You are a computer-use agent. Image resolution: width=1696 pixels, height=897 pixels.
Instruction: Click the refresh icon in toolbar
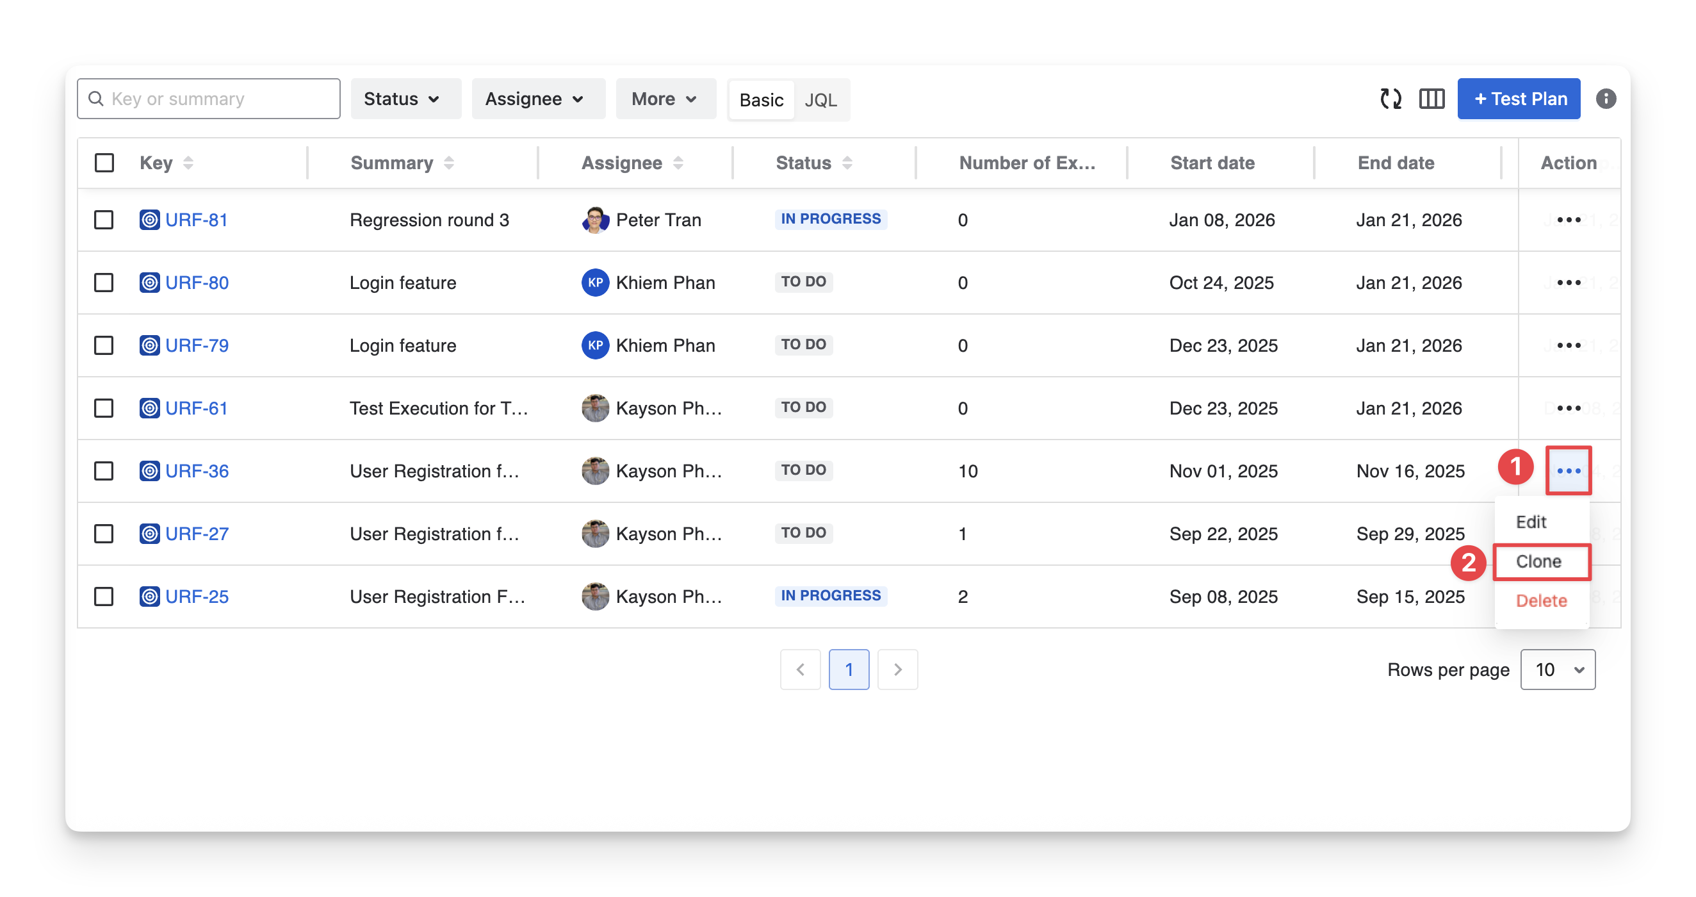[x=1390, y=99]
